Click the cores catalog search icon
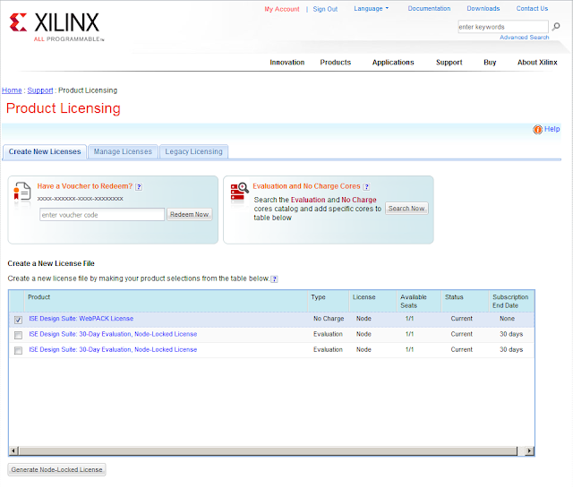This screenshot has width=573, height=488. pos(239,193)
